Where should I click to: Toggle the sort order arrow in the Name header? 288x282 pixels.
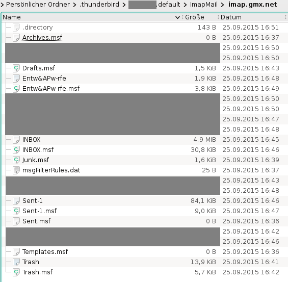click(177, 17)
